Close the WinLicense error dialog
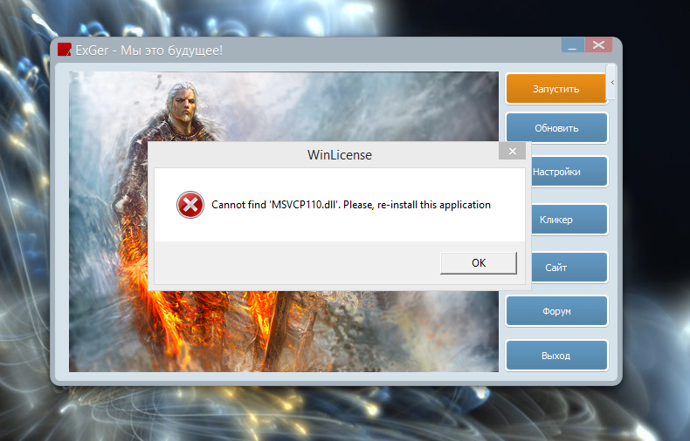The image size is (690, 441). pos(512,151)
